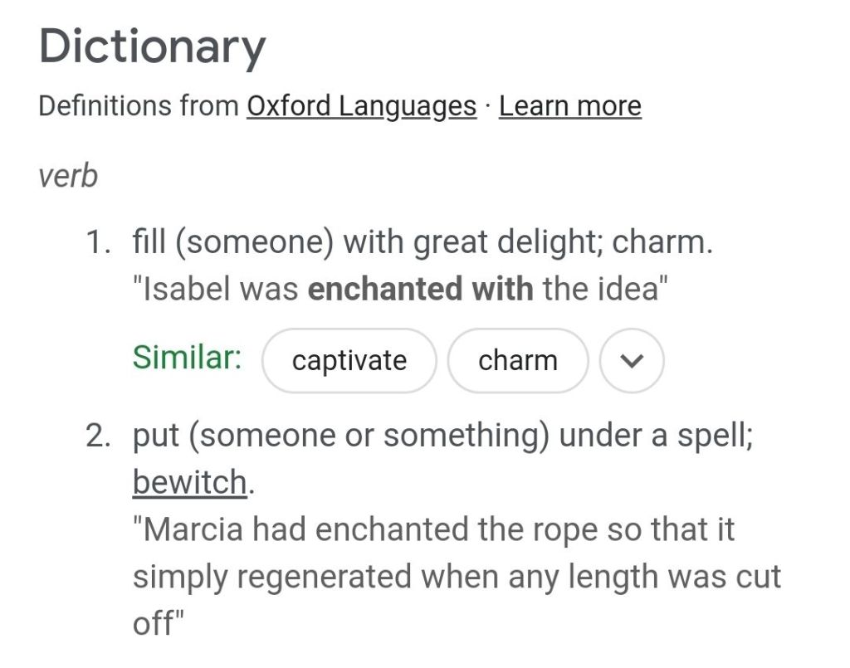The image size is (850, 668).
Task: Click the number 1 list marker
Action: [100, 244]
